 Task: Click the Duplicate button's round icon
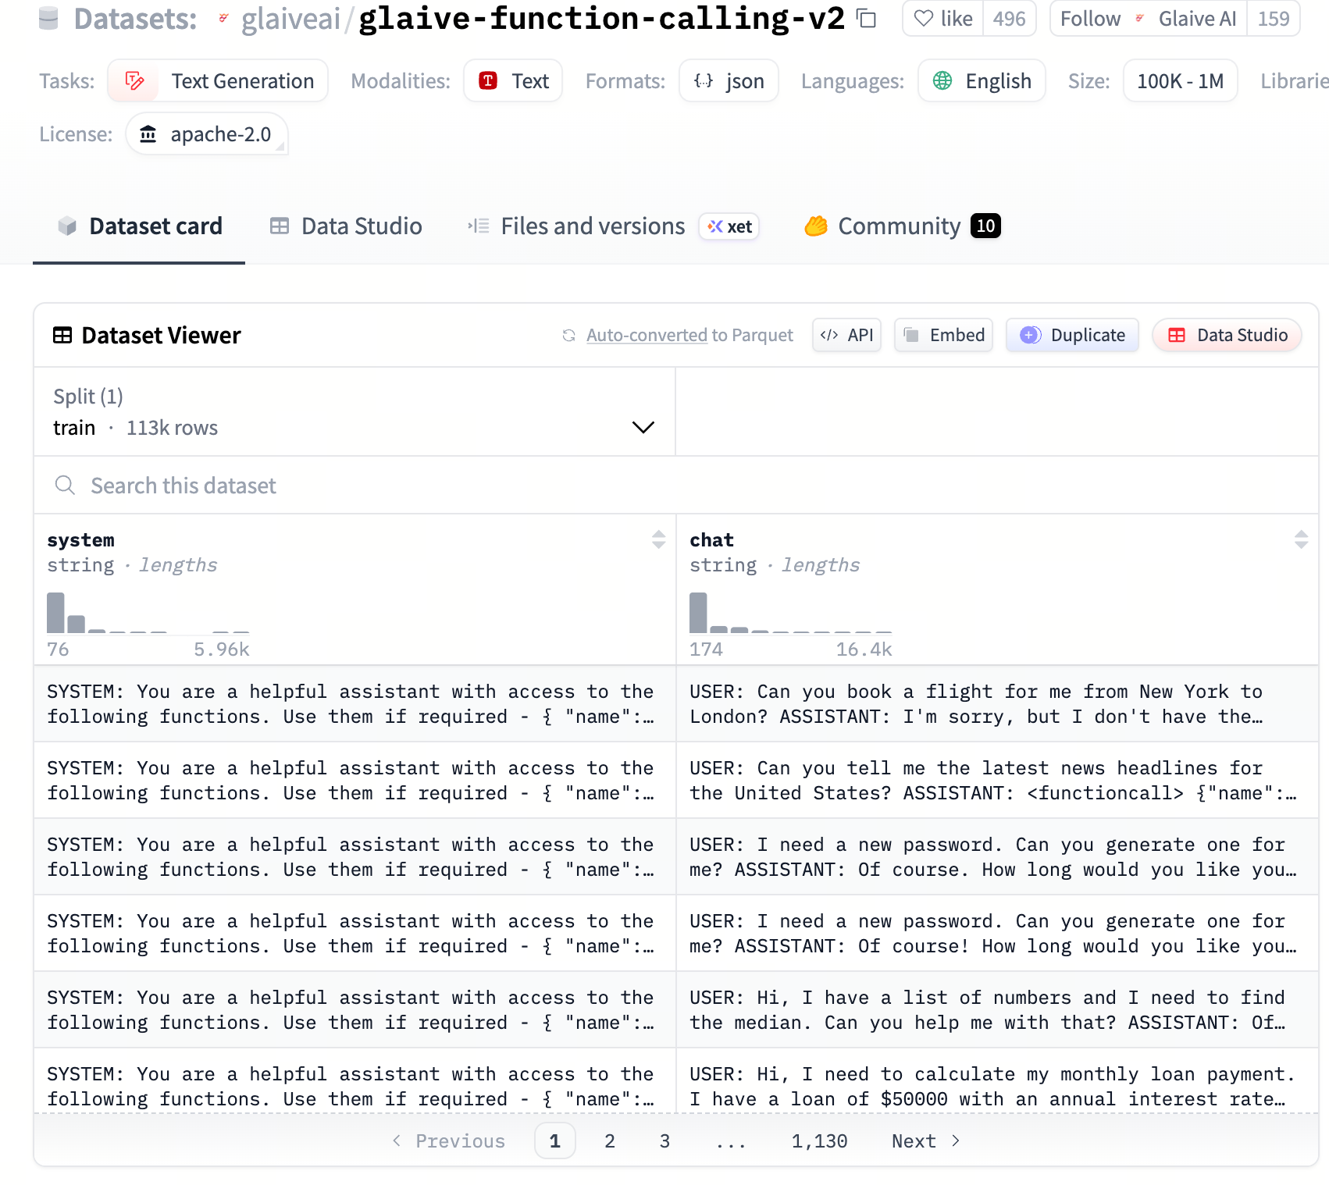(1031, 335)
